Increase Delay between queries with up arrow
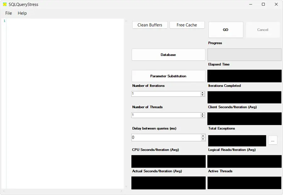Image resolution: width=283 pixels, height=195 pixels. tap(203, 136)
